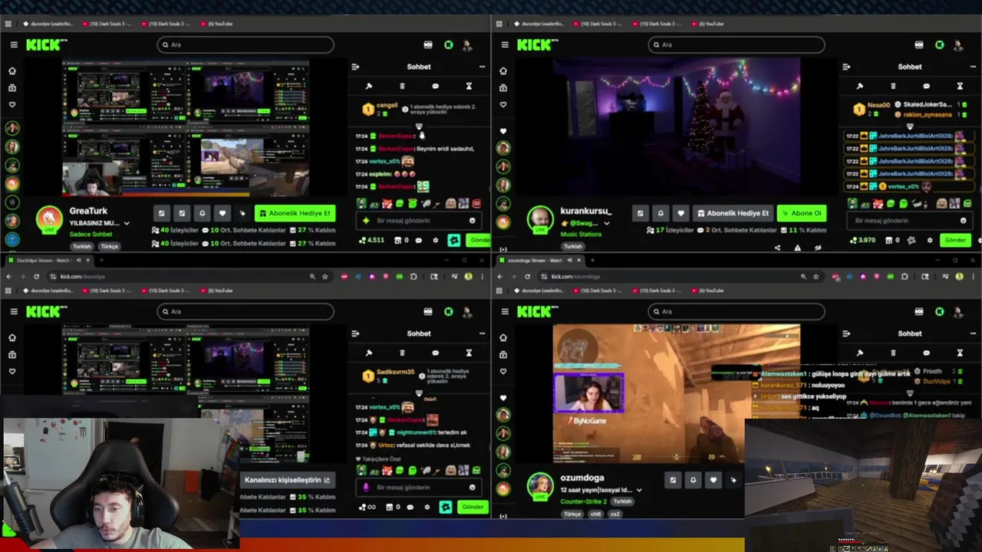Click channel points 3.970 in kurankursu_ chat
The height and width of the screenshot is (552, 982).
tap(863, 240)
